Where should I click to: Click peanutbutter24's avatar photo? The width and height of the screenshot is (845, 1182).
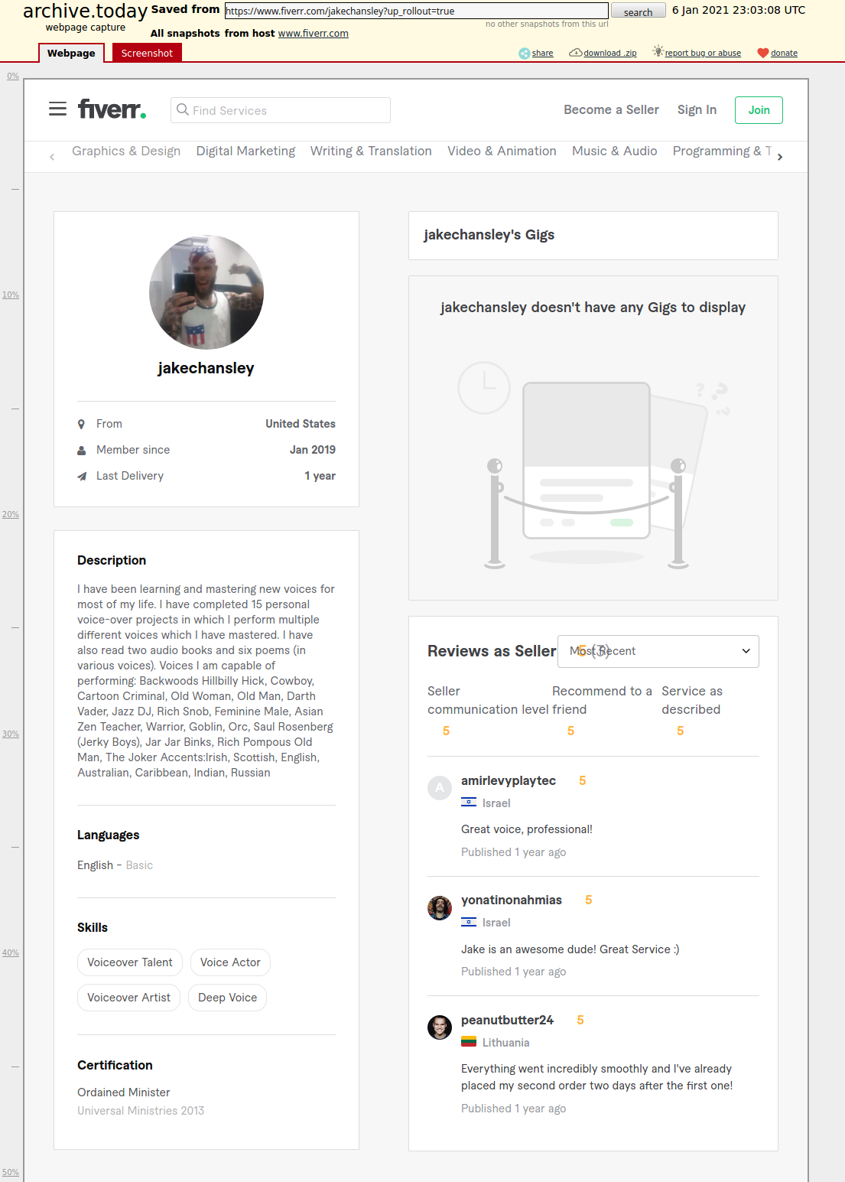point(440,1027)
